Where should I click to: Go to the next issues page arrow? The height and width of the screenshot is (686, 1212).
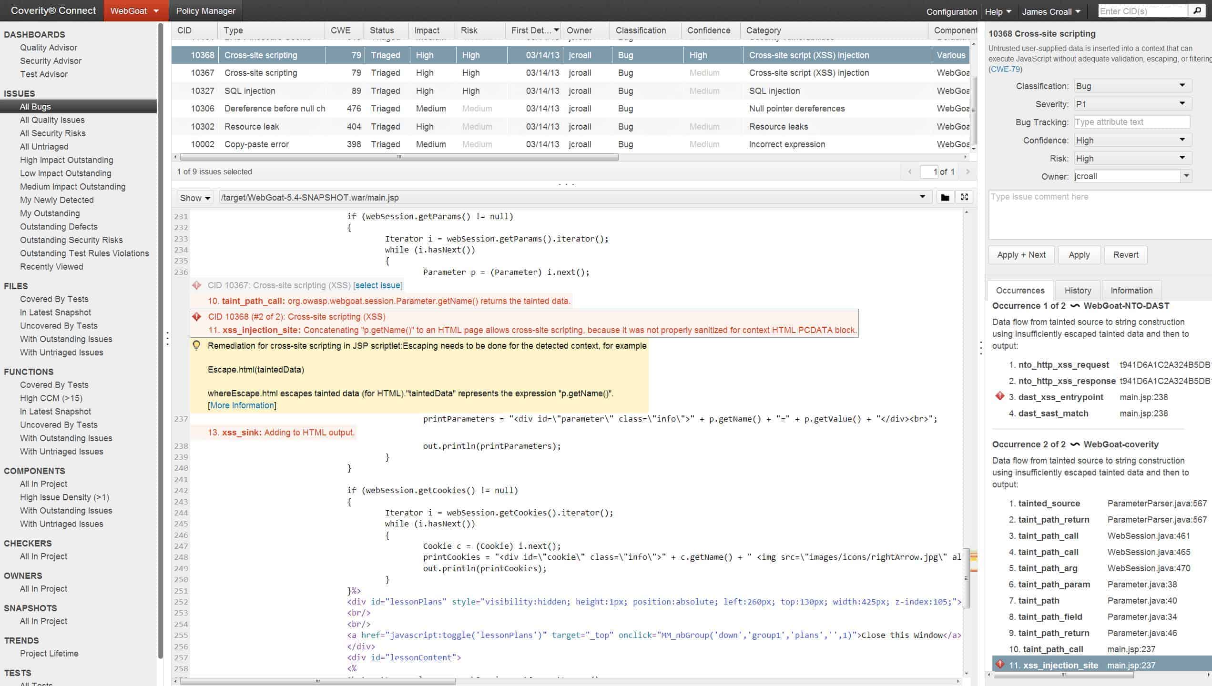968,171
